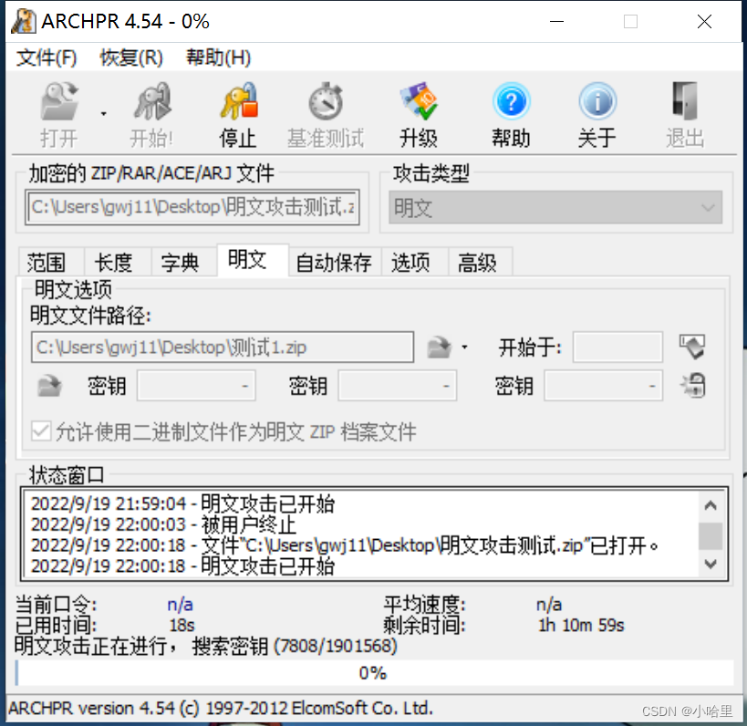Click log line 21:59:04 明文攻击已开始
747x726 pixels.
182,503
